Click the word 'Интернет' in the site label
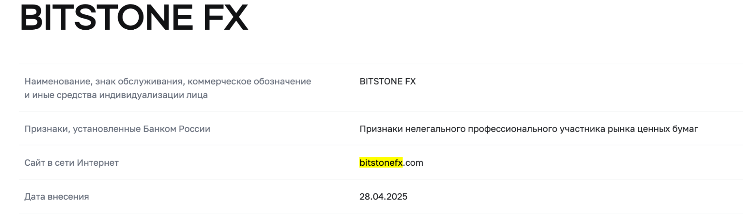This screenshot has width=743, height=218. pyautogui.click(x=97, y=163)
